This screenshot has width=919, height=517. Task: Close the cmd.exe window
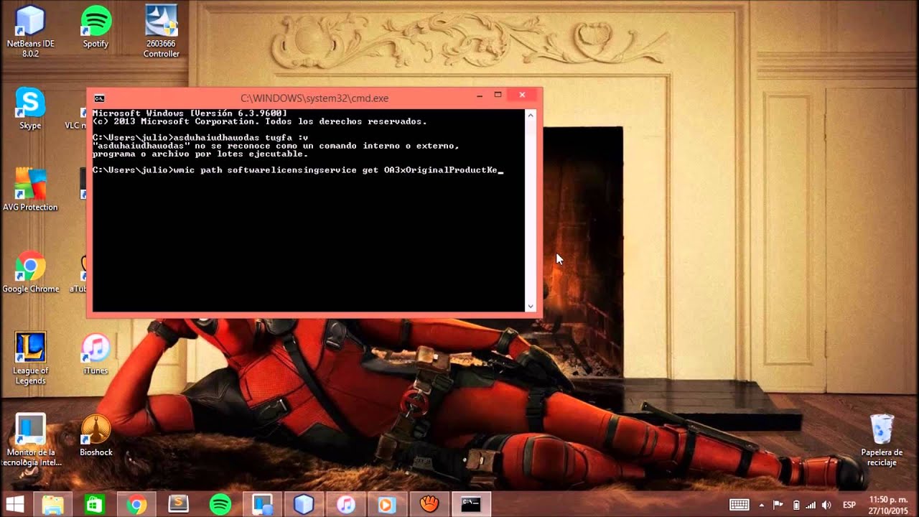pos(523,95)
